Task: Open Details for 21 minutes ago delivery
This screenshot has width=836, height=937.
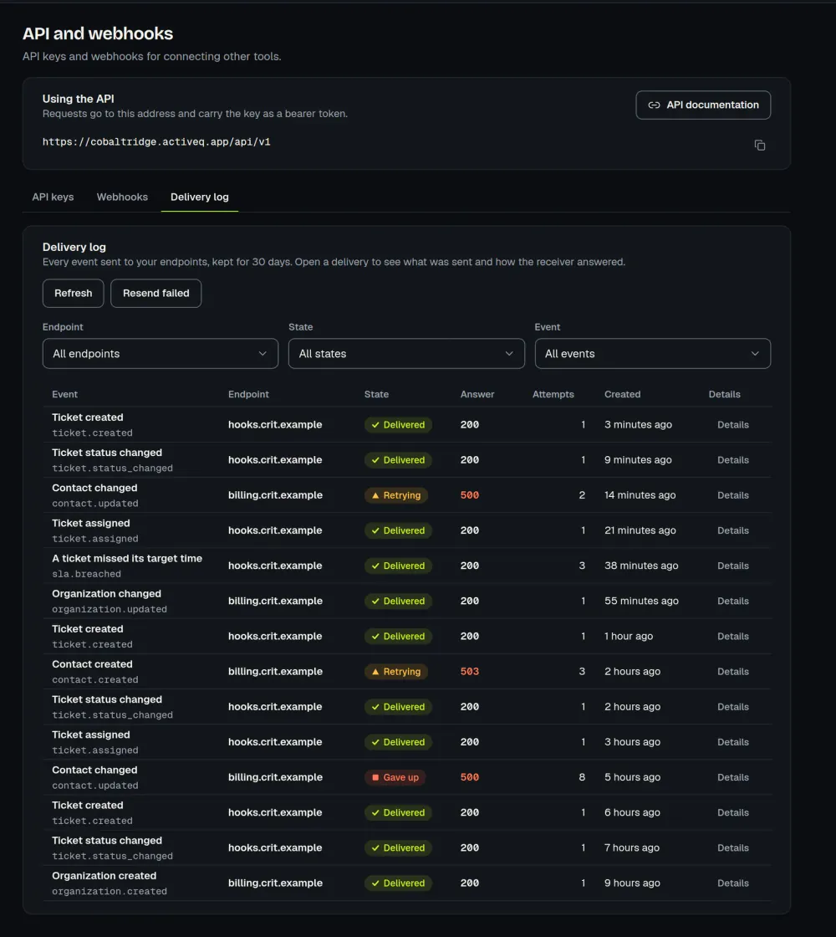Action: (x=732, y=530)
